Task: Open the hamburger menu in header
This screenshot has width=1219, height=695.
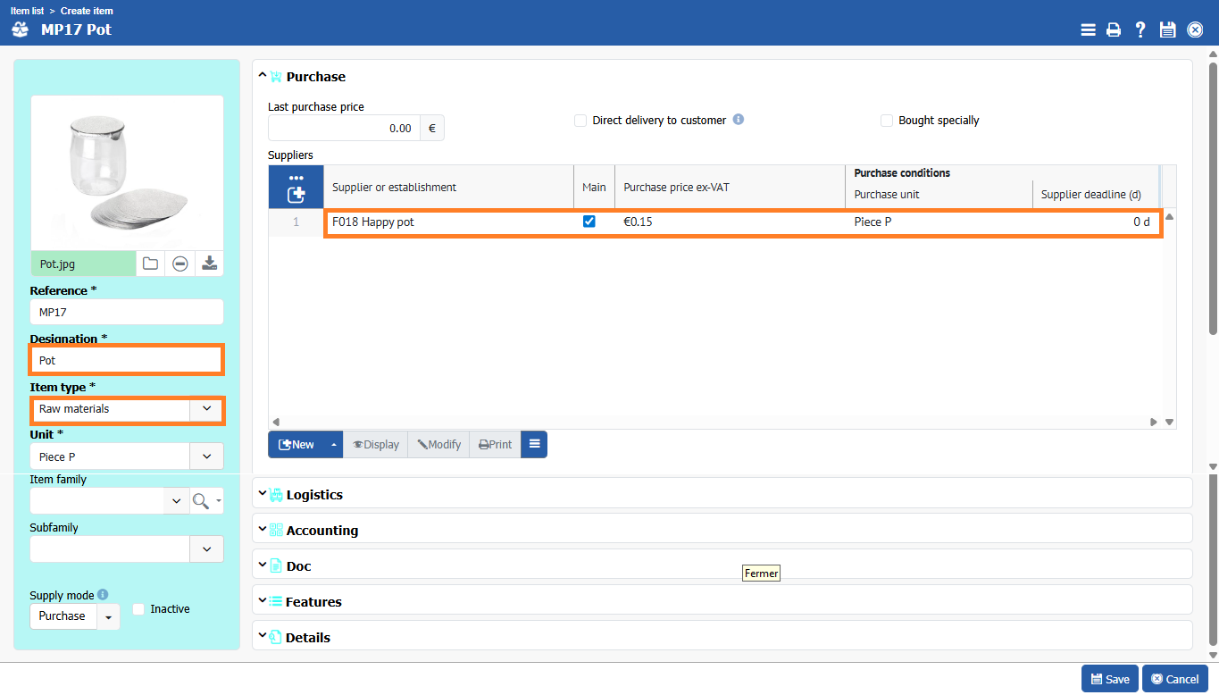Action: (x=1088, y=29)
